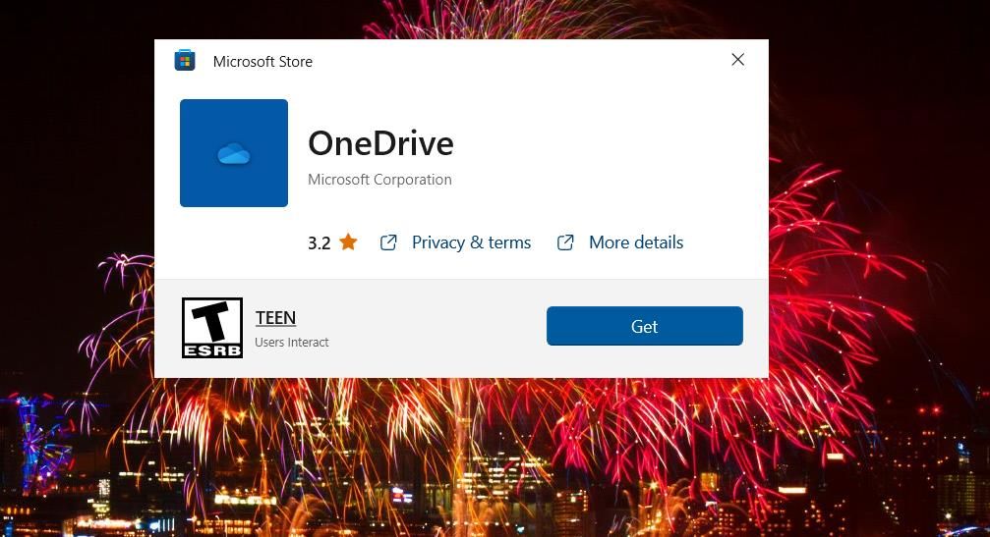Click the TEEN rating link
Viewport: 990px width, 537px height.
(x=275, y=318)
